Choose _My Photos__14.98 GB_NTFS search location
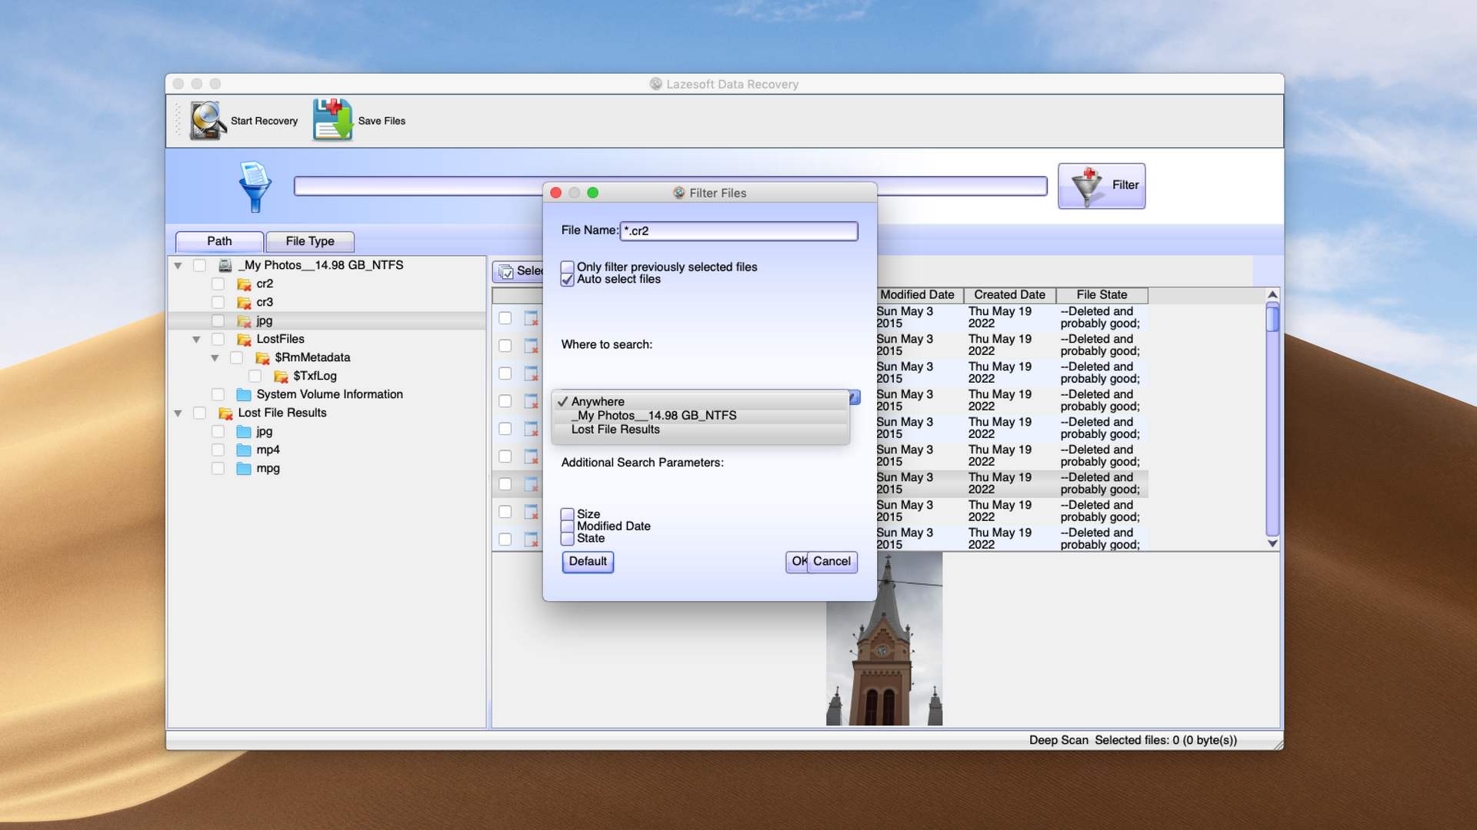Image resolution: width=1477 pixels, height=830 pixels. click(x=700, y=415)
